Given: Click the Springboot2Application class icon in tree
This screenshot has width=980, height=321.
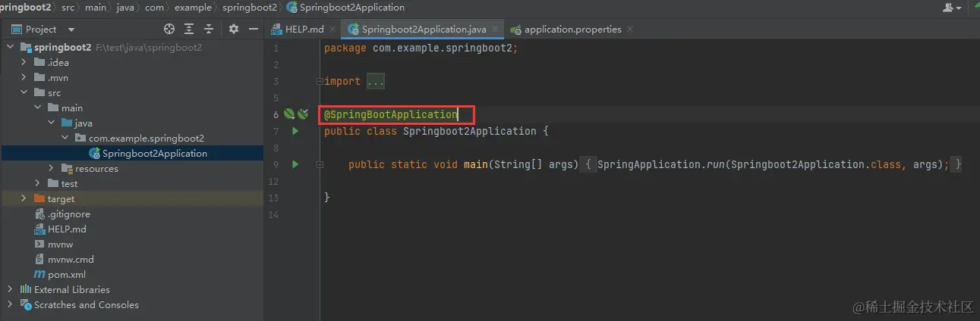Looking at the screenshot, I should coord(95,153).
